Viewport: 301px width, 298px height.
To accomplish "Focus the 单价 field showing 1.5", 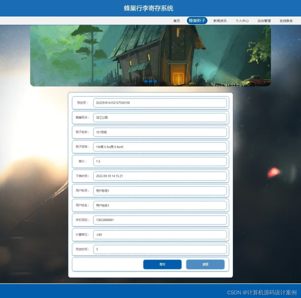I will (x=160, y=161).
